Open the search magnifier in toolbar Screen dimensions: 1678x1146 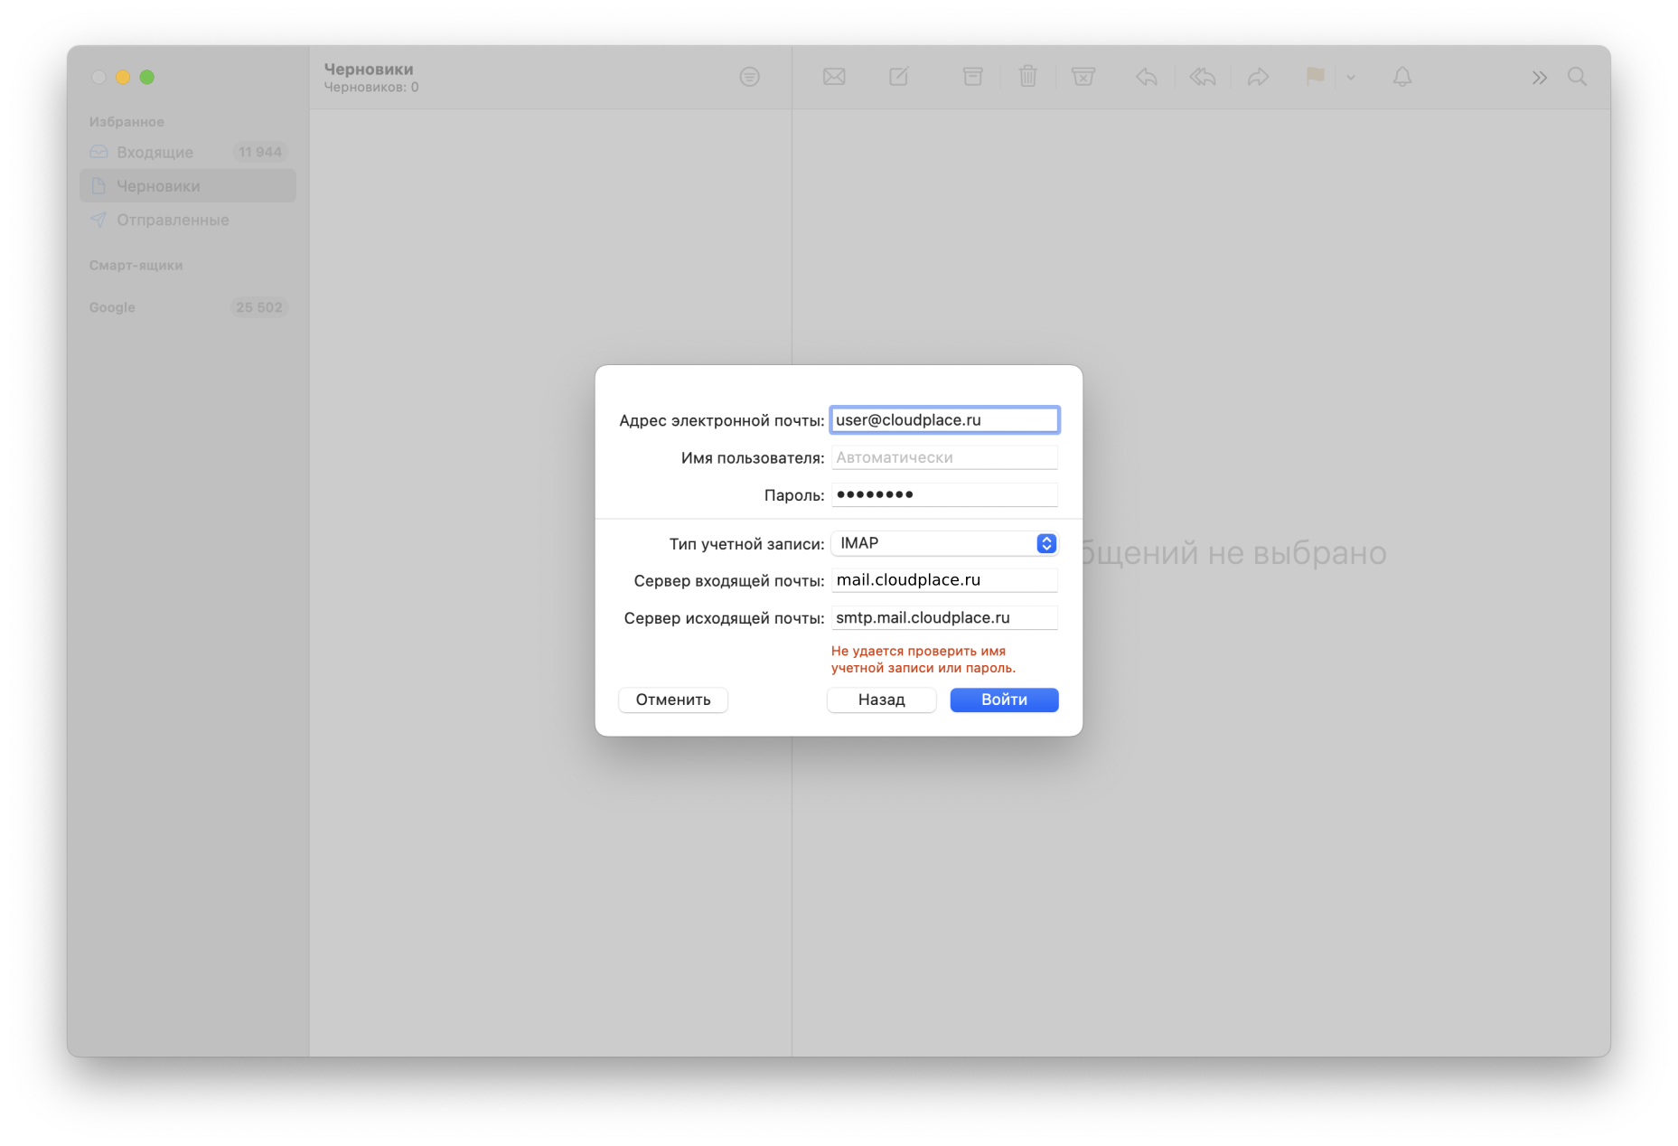(1577, 77)
